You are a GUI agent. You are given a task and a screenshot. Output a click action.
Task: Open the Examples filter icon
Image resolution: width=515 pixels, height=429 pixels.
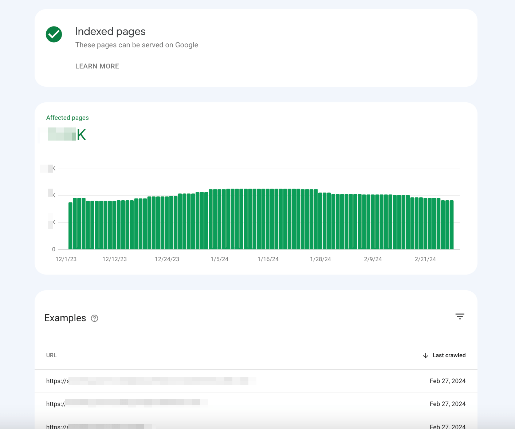460,316
